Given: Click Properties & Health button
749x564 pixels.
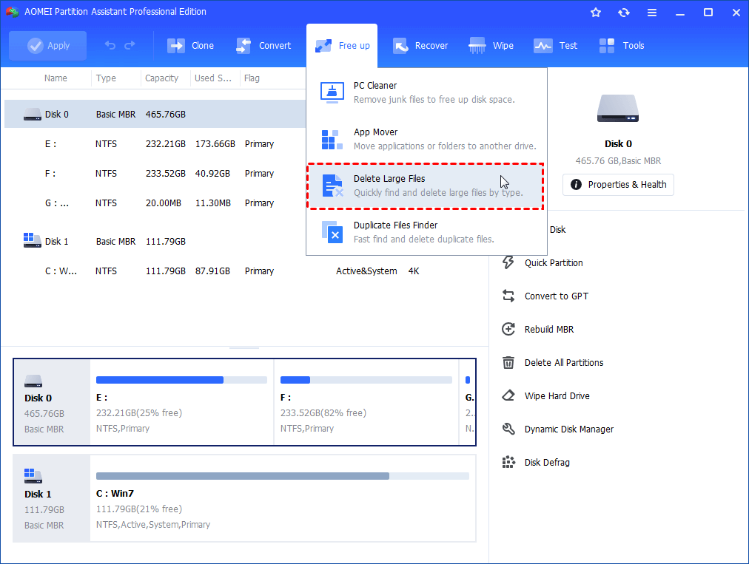Looking at the screenshot, I should (618, 185).
